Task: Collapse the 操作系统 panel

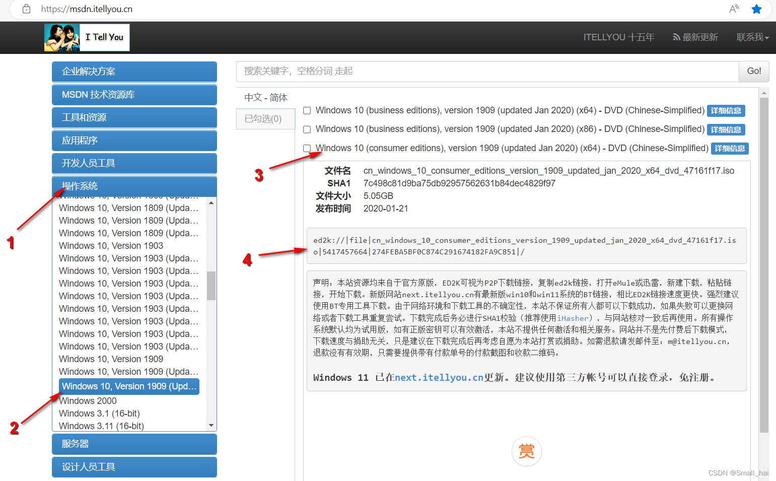Action: [134, 186]
